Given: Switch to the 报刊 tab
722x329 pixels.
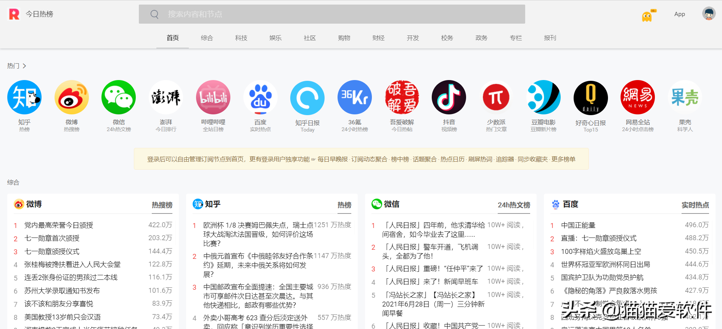Looking at the screenshot, I should [x=550, y=38].
